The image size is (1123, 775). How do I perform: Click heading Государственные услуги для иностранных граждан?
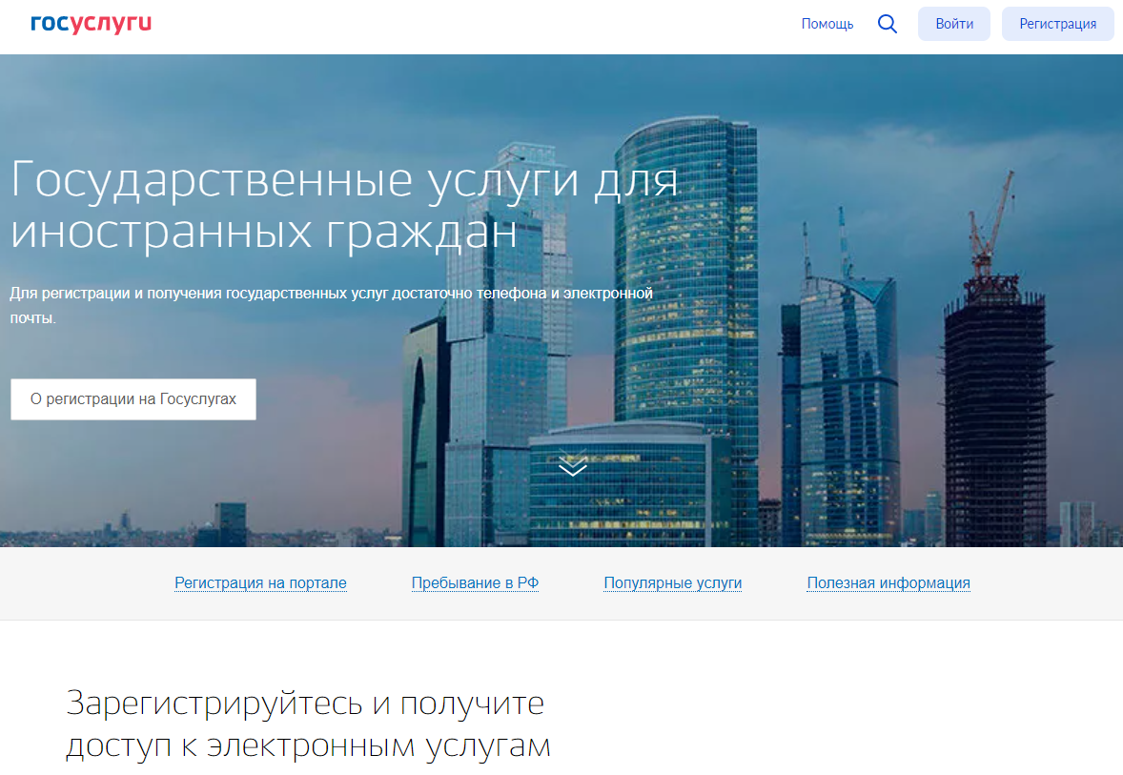pyautogui.click(x=344, y=206)
